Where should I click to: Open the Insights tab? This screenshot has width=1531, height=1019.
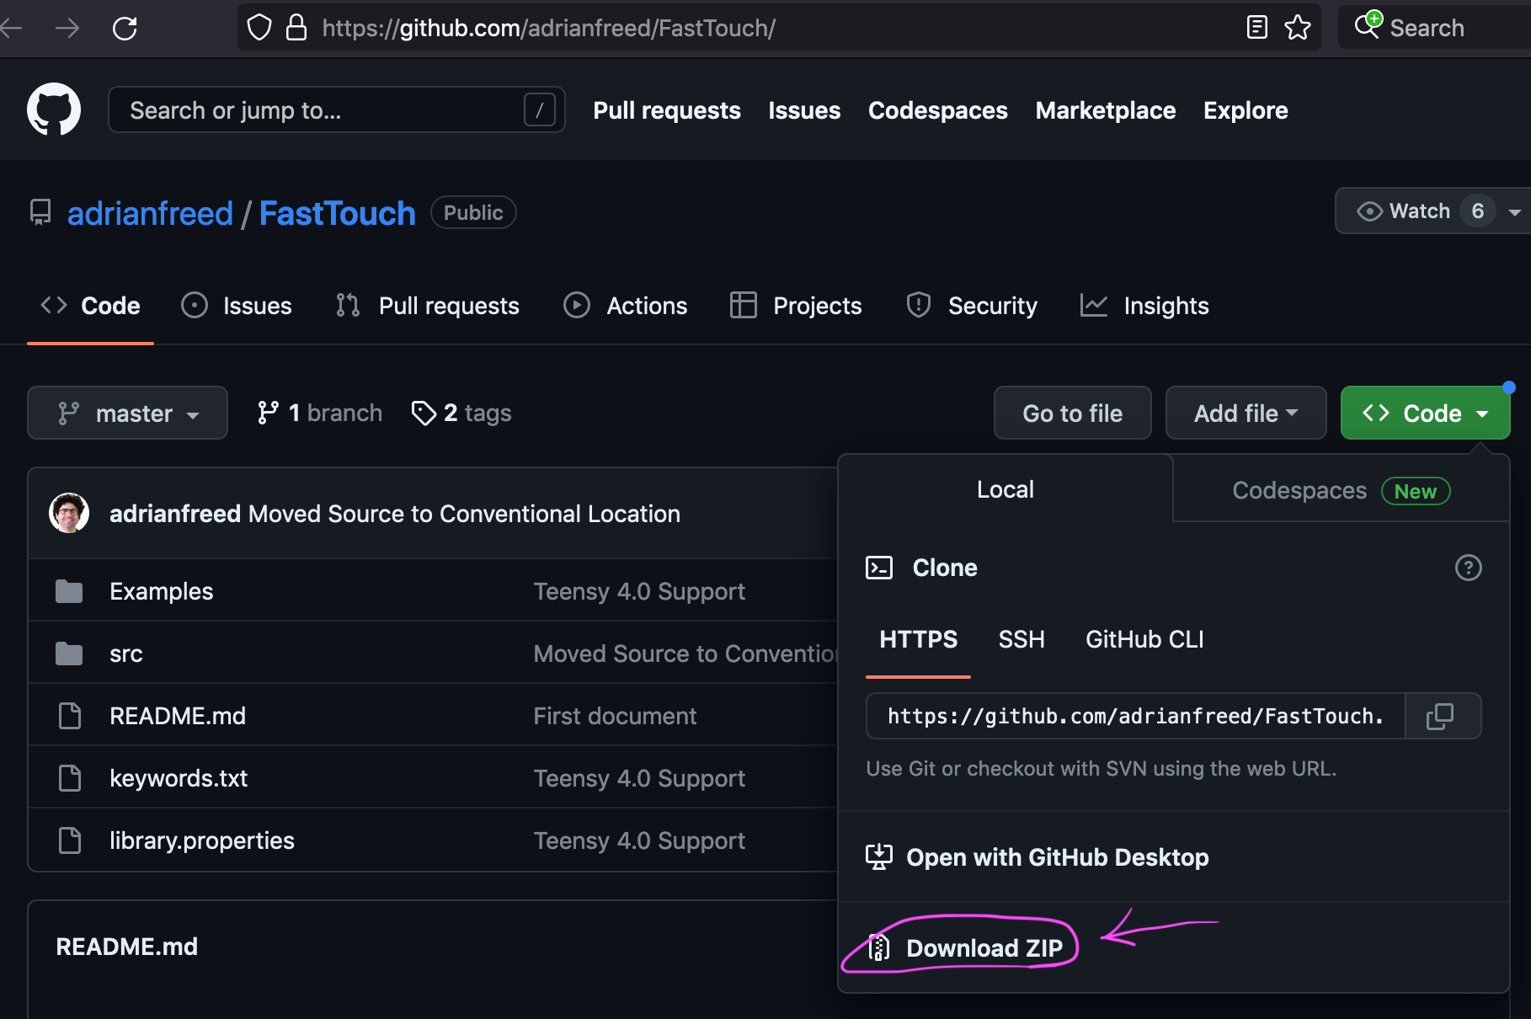click(1144, 306)
